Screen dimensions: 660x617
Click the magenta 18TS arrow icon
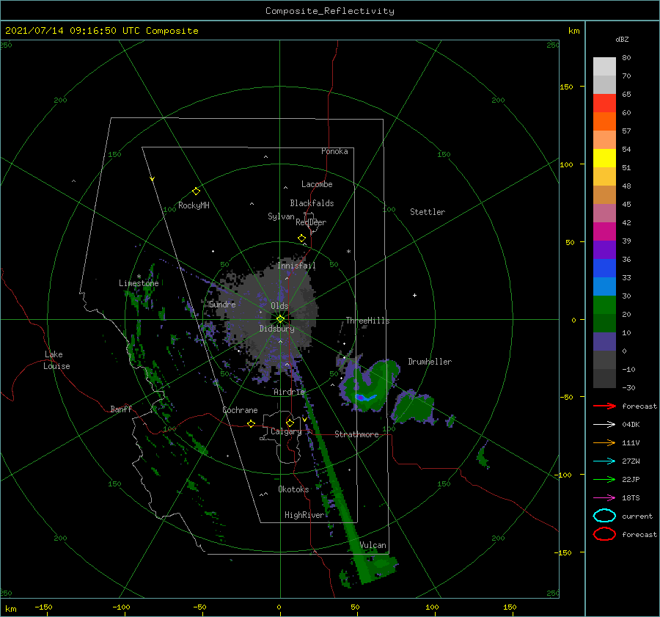click(x=604, y=498)
